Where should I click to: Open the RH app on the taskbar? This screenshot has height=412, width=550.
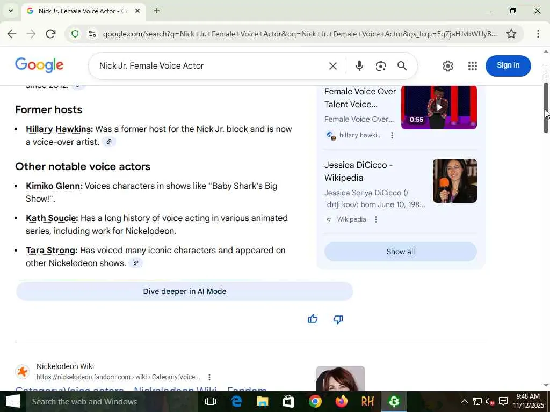(367, 401)
